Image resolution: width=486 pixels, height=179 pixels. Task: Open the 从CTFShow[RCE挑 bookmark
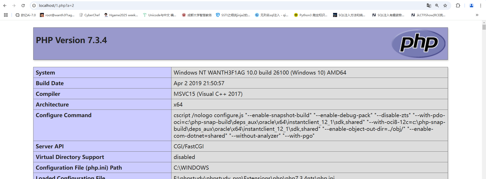coord(428,15)
